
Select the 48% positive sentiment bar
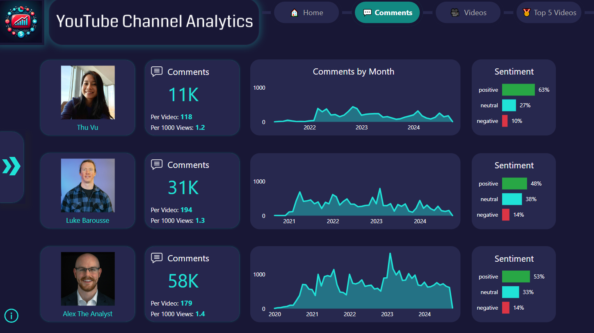point(514,183)
